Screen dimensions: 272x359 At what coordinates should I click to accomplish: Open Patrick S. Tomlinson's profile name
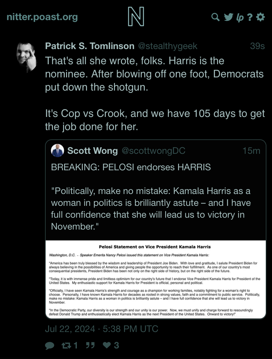point(90,46)
